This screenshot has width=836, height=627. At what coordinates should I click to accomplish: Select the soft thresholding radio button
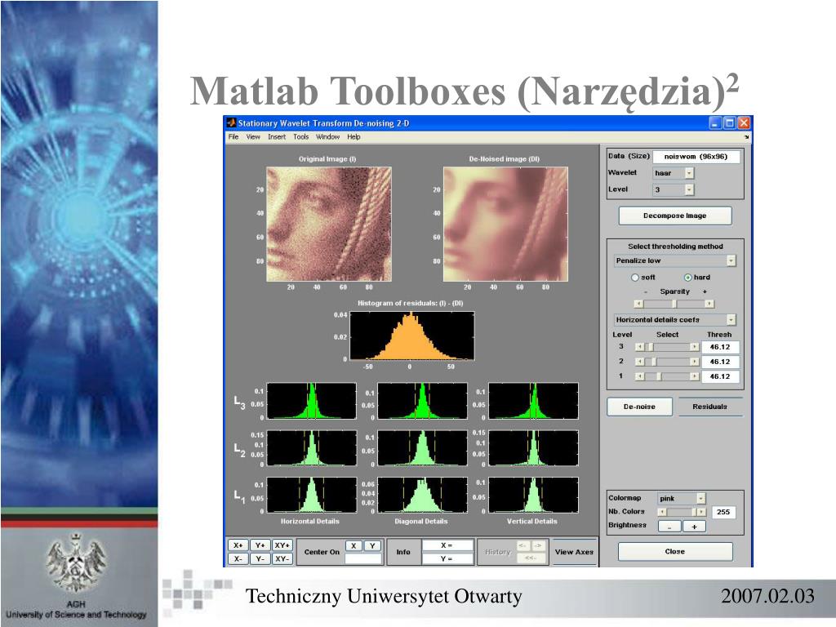(635, 278)
